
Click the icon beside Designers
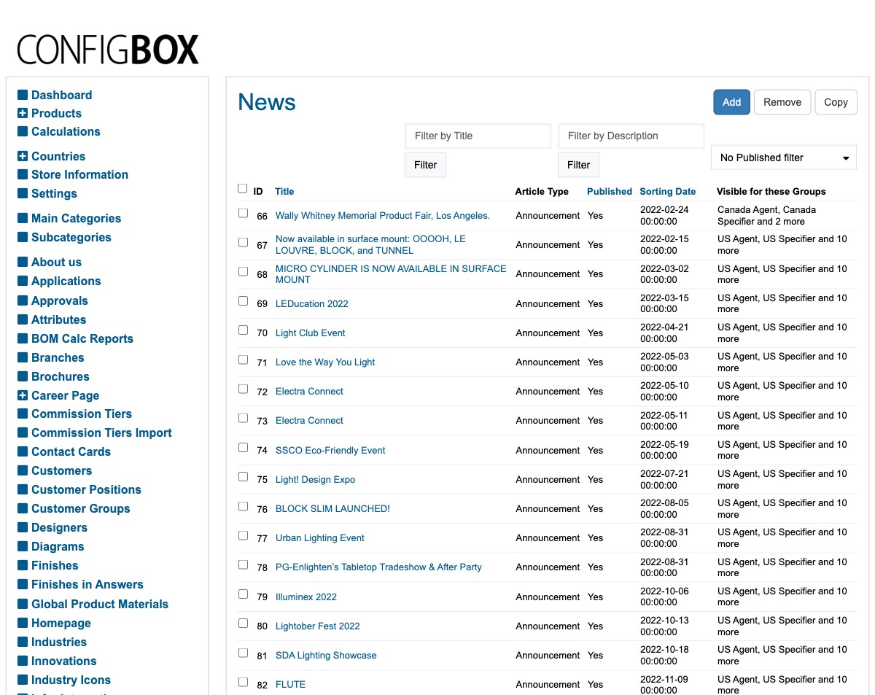[23, 527]
